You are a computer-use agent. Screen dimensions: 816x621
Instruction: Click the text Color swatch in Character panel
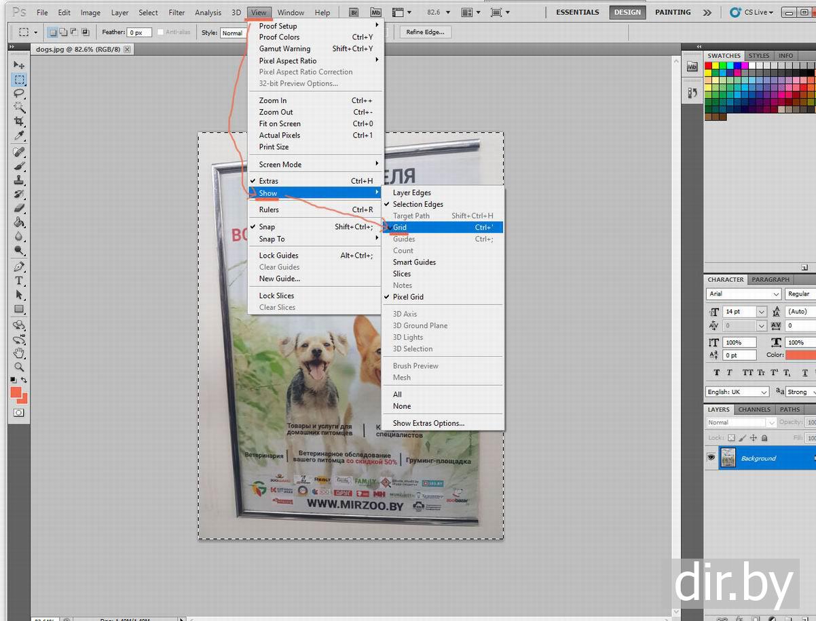(x=800, y=355)
